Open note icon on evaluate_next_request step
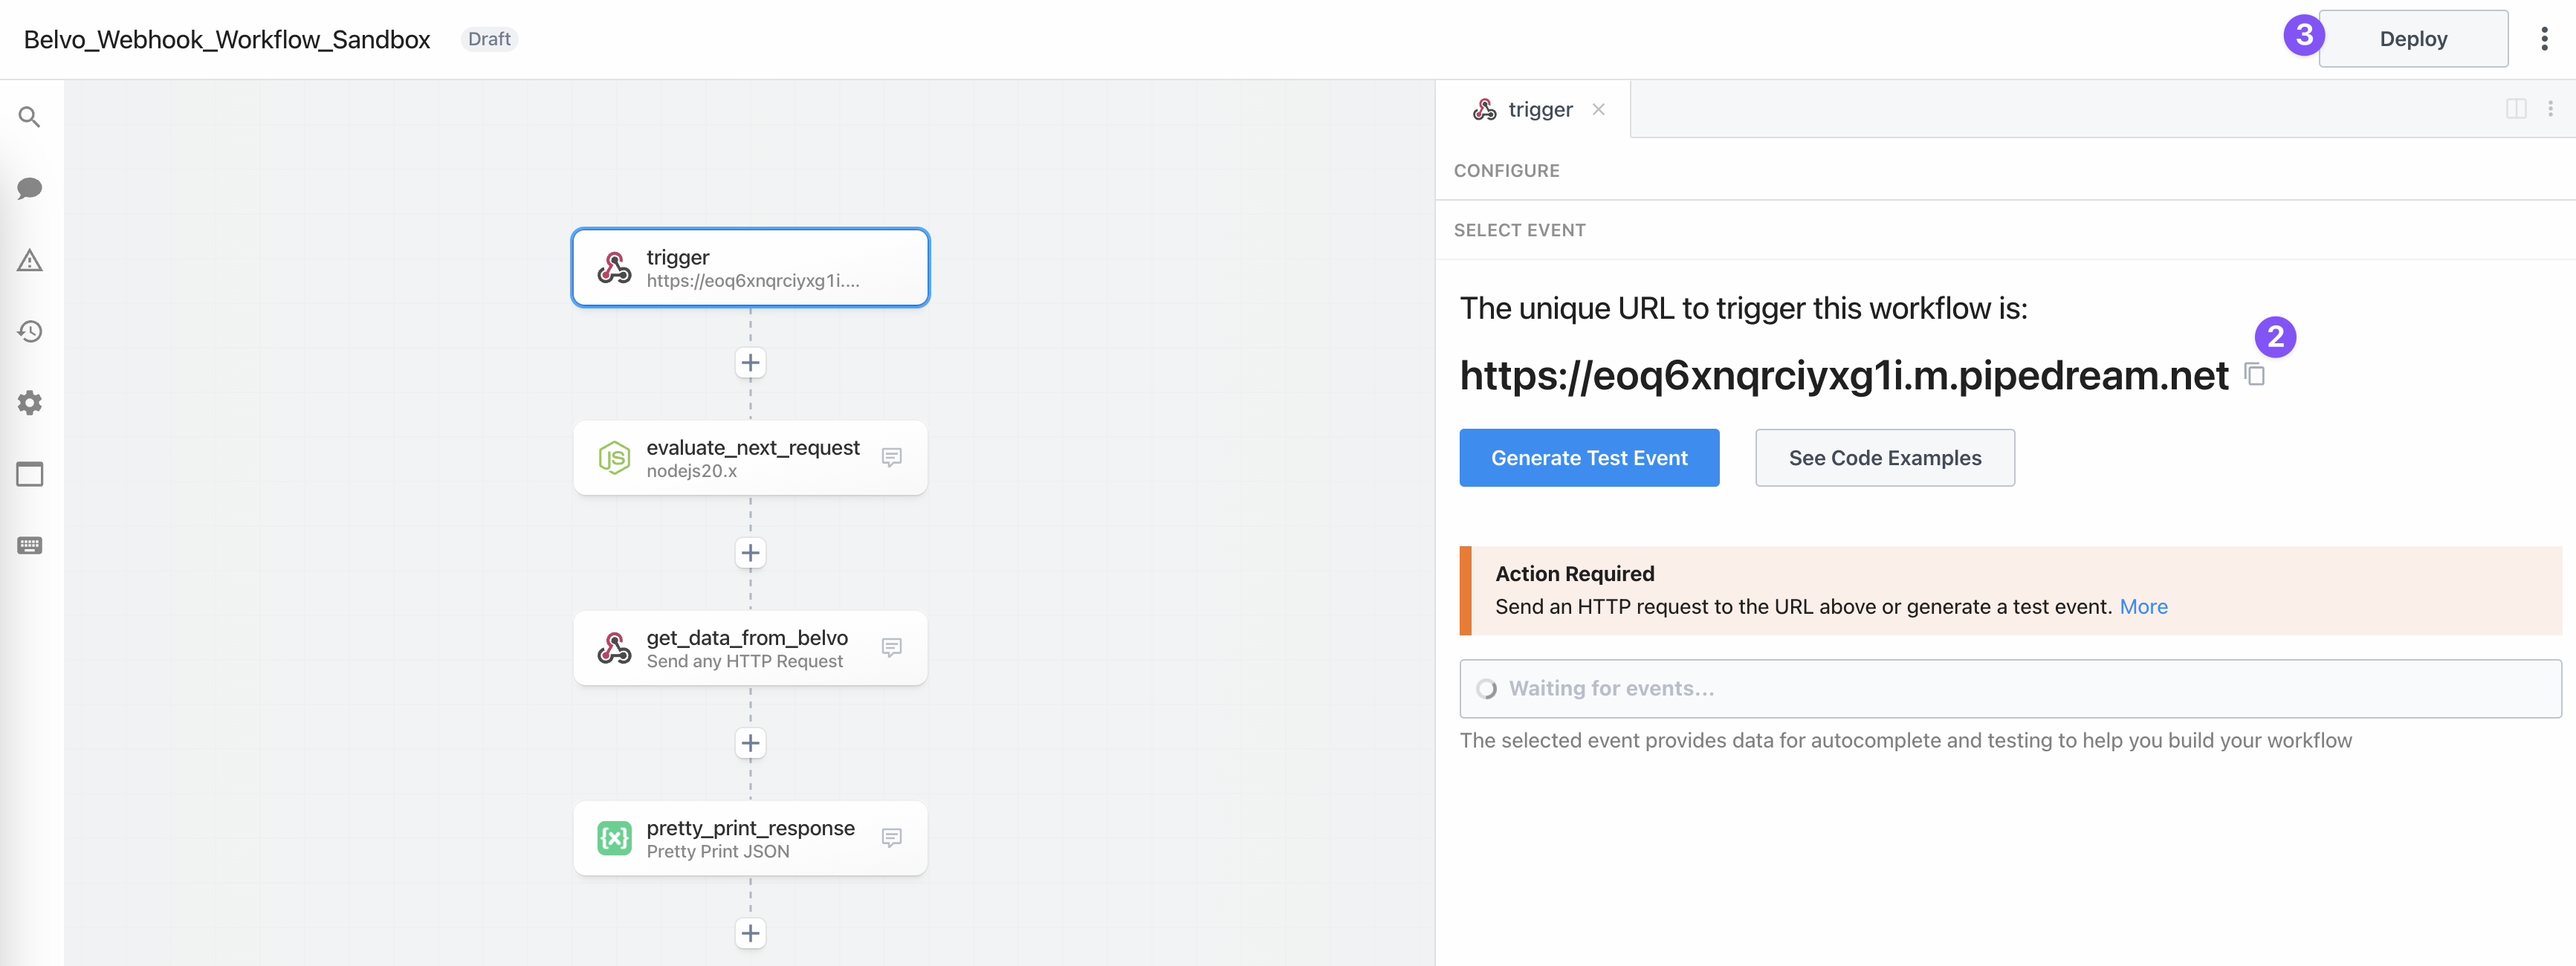2576x966 pixels. (892, 457)
